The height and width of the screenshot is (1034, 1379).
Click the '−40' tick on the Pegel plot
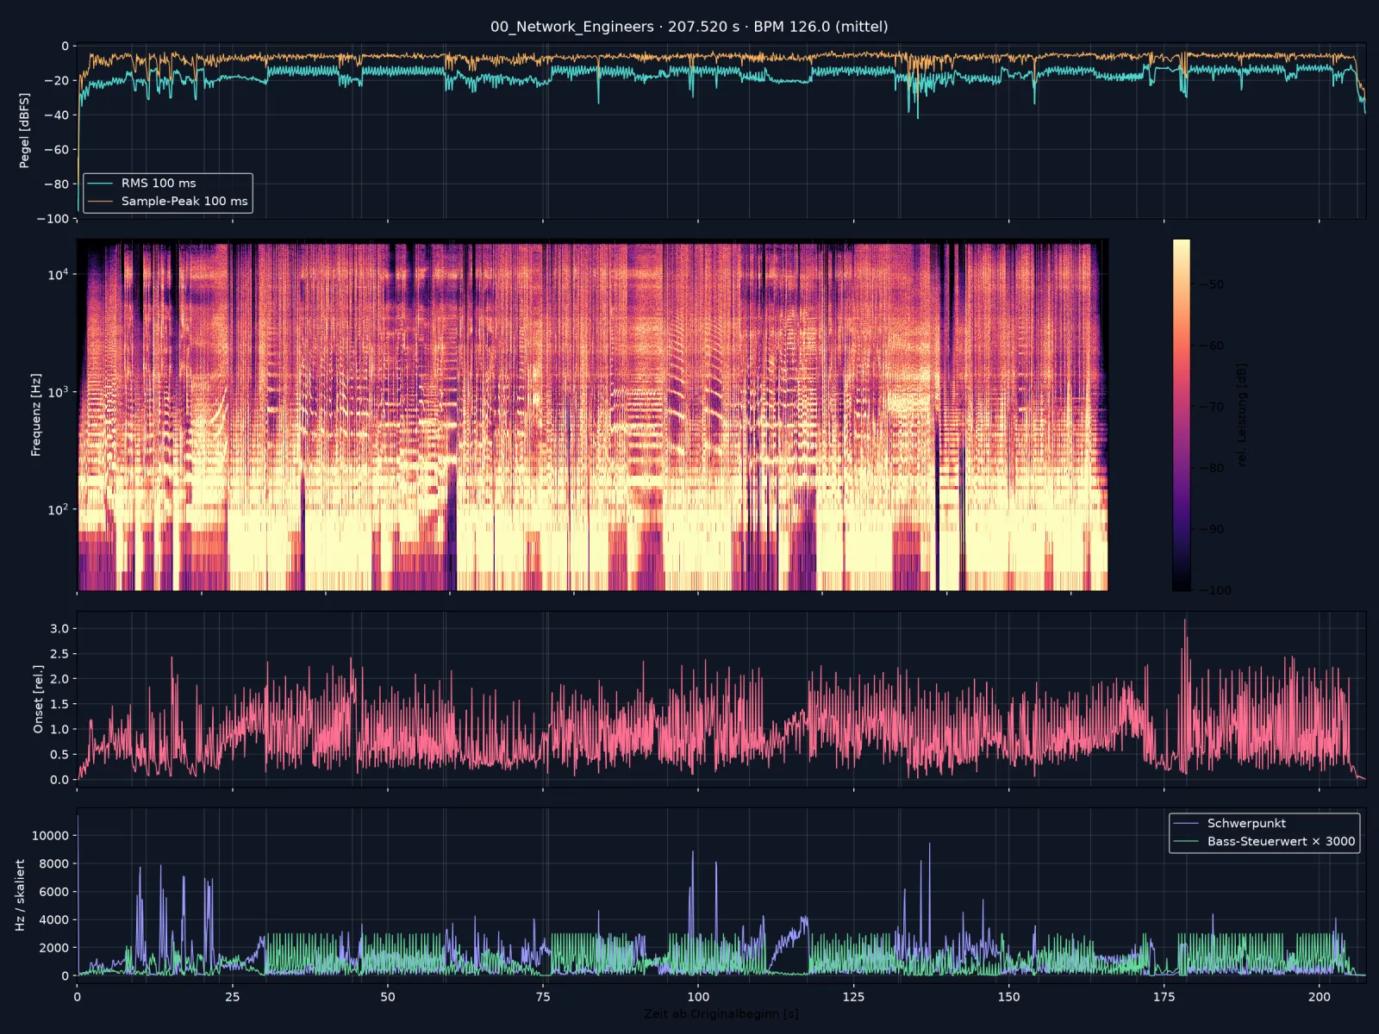click(x=56, y=115)
